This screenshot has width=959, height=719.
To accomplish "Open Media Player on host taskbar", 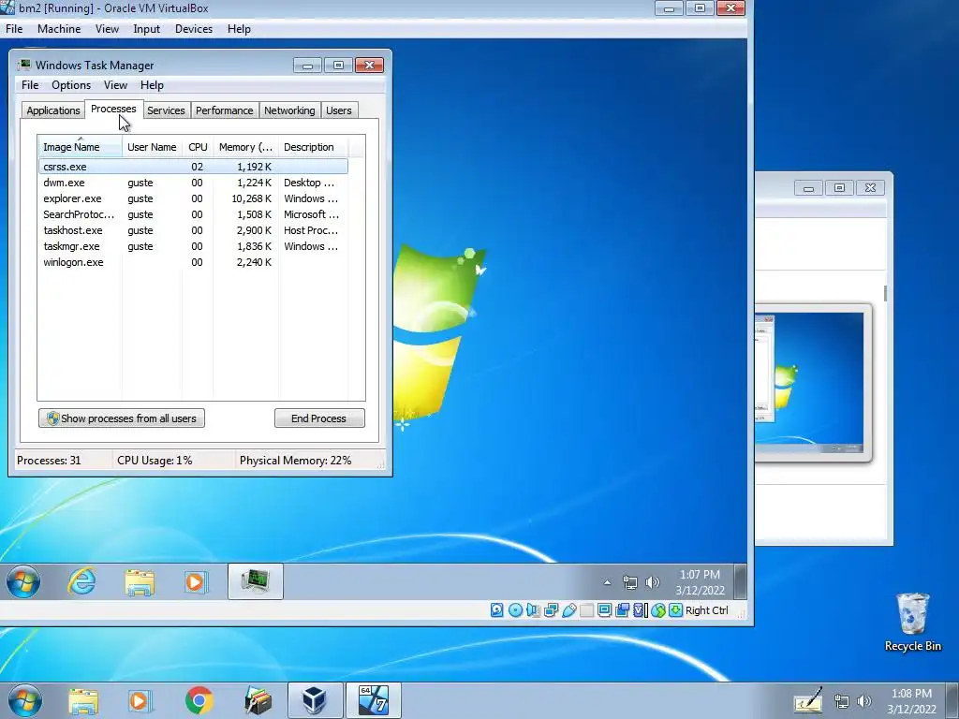I will coord(140,701).
